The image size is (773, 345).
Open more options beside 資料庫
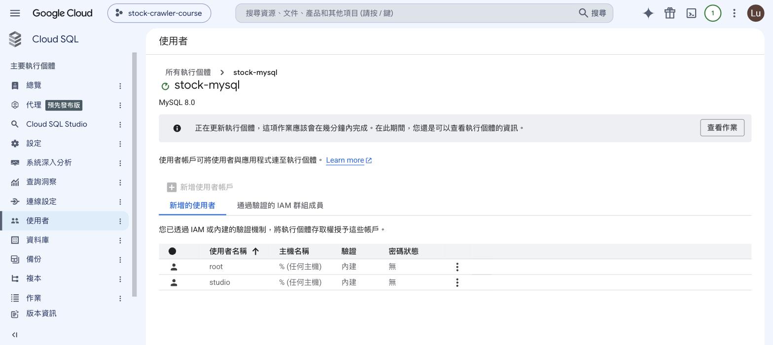point(120,241)
